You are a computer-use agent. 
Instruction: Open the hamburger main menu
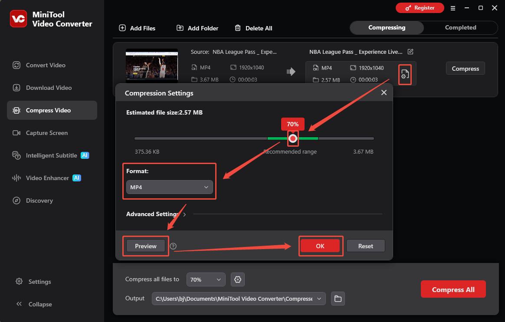point(453,8)
